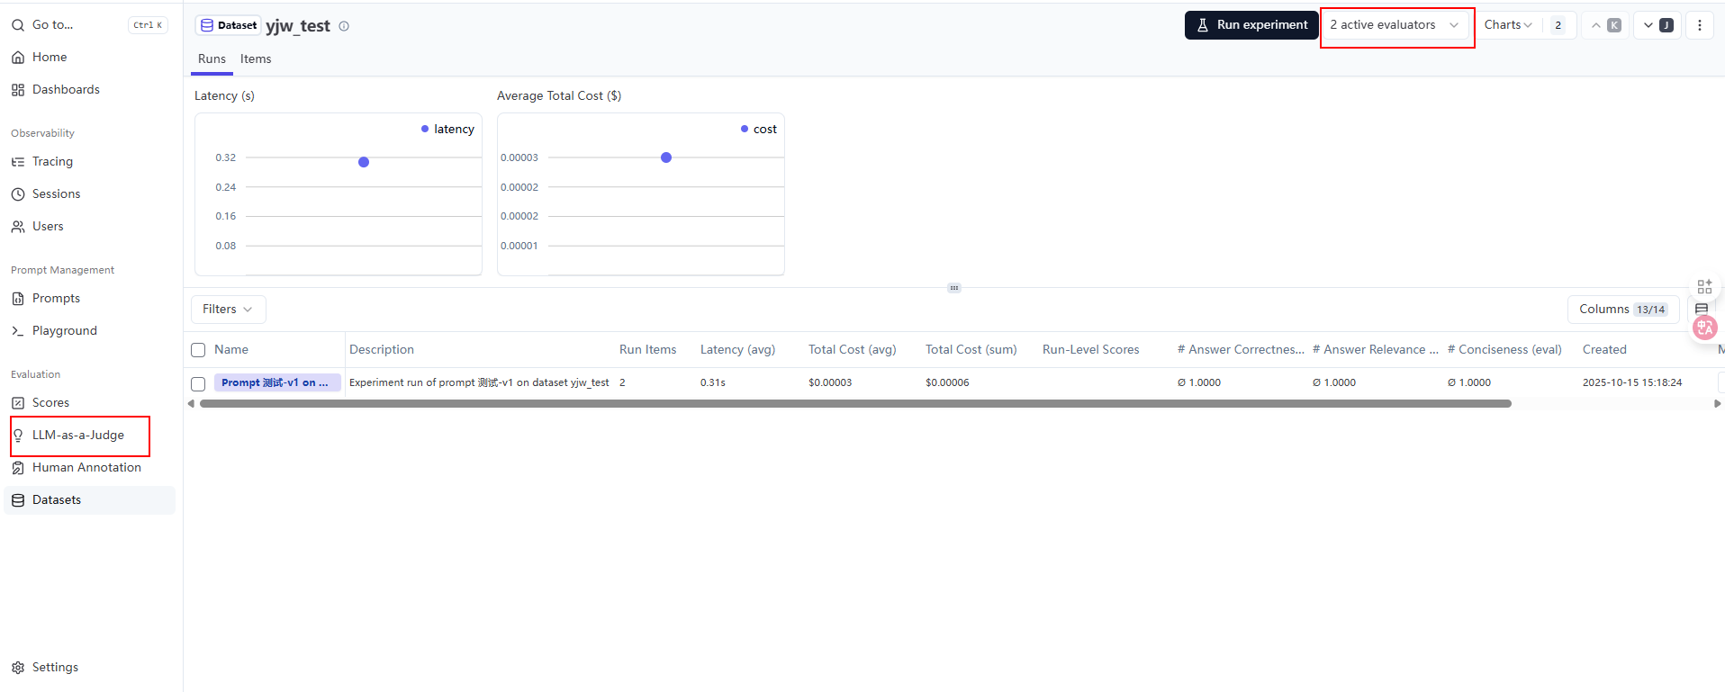Go to previous dataset with K button

(x=1605, y=25)
